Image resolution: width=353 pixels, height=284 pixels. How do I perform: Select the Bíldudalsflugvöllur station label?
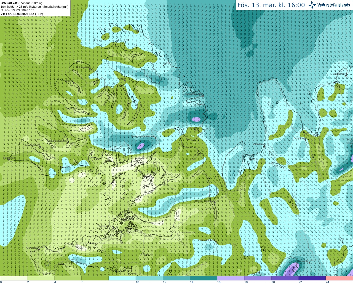click(57, 141)
